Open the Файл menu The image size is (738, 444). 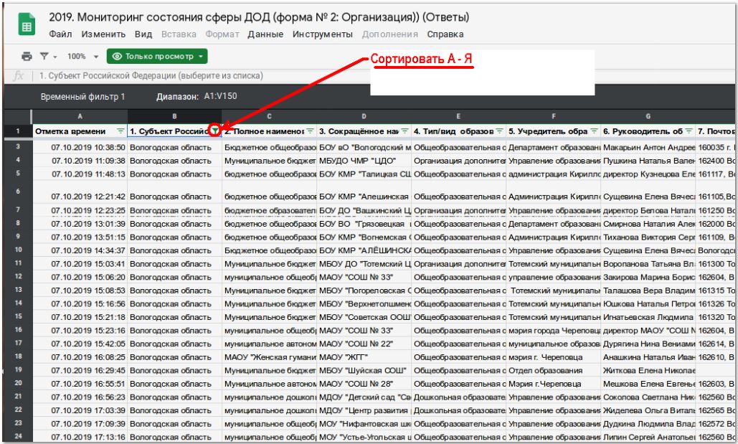coord(62,34)
